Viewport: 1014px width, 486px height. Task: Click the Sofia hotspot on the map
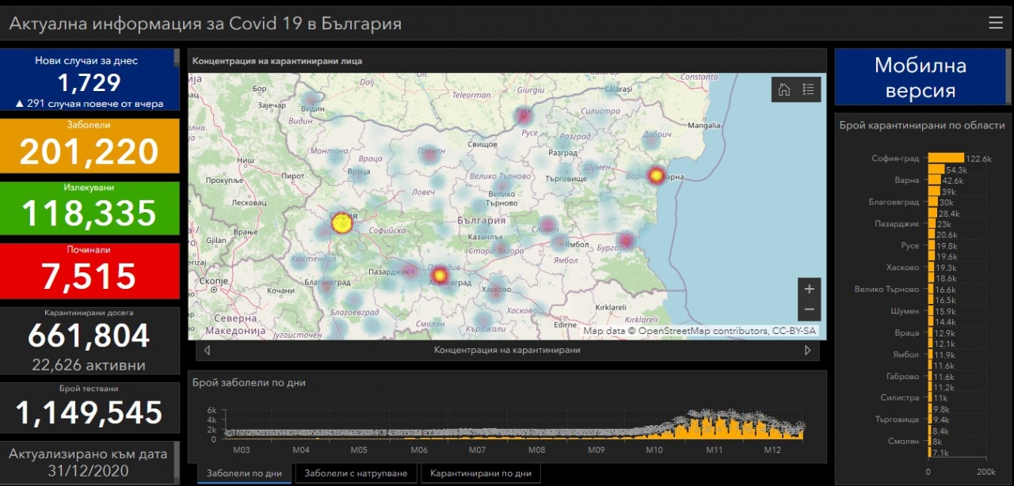341,224
